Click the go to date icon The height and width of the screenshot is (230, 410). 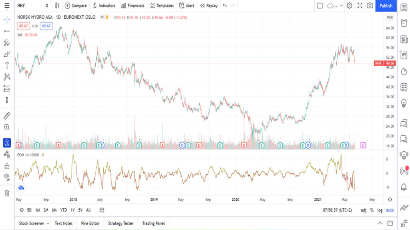click(x=102, y=210)
